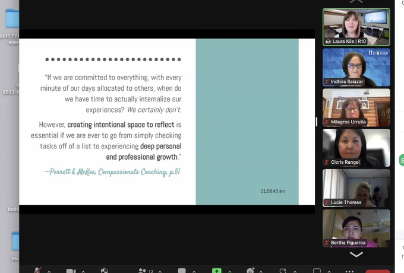Select Bertha Figueroa's video thumbnail
This screenshot has width=404, height=273.
[356, 228]
